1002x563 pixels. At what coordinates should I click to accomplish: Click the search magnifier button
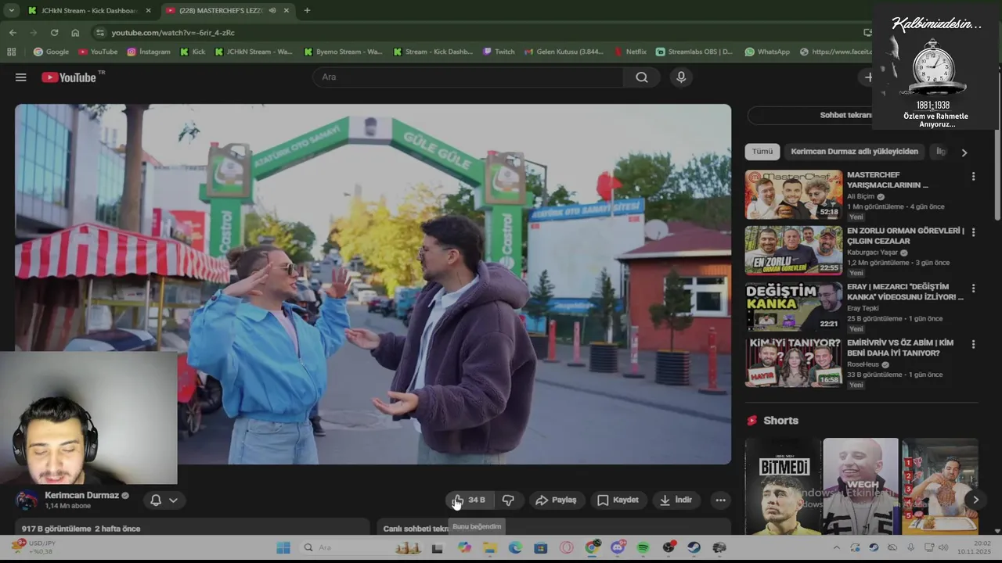click(x=642, y=77)
